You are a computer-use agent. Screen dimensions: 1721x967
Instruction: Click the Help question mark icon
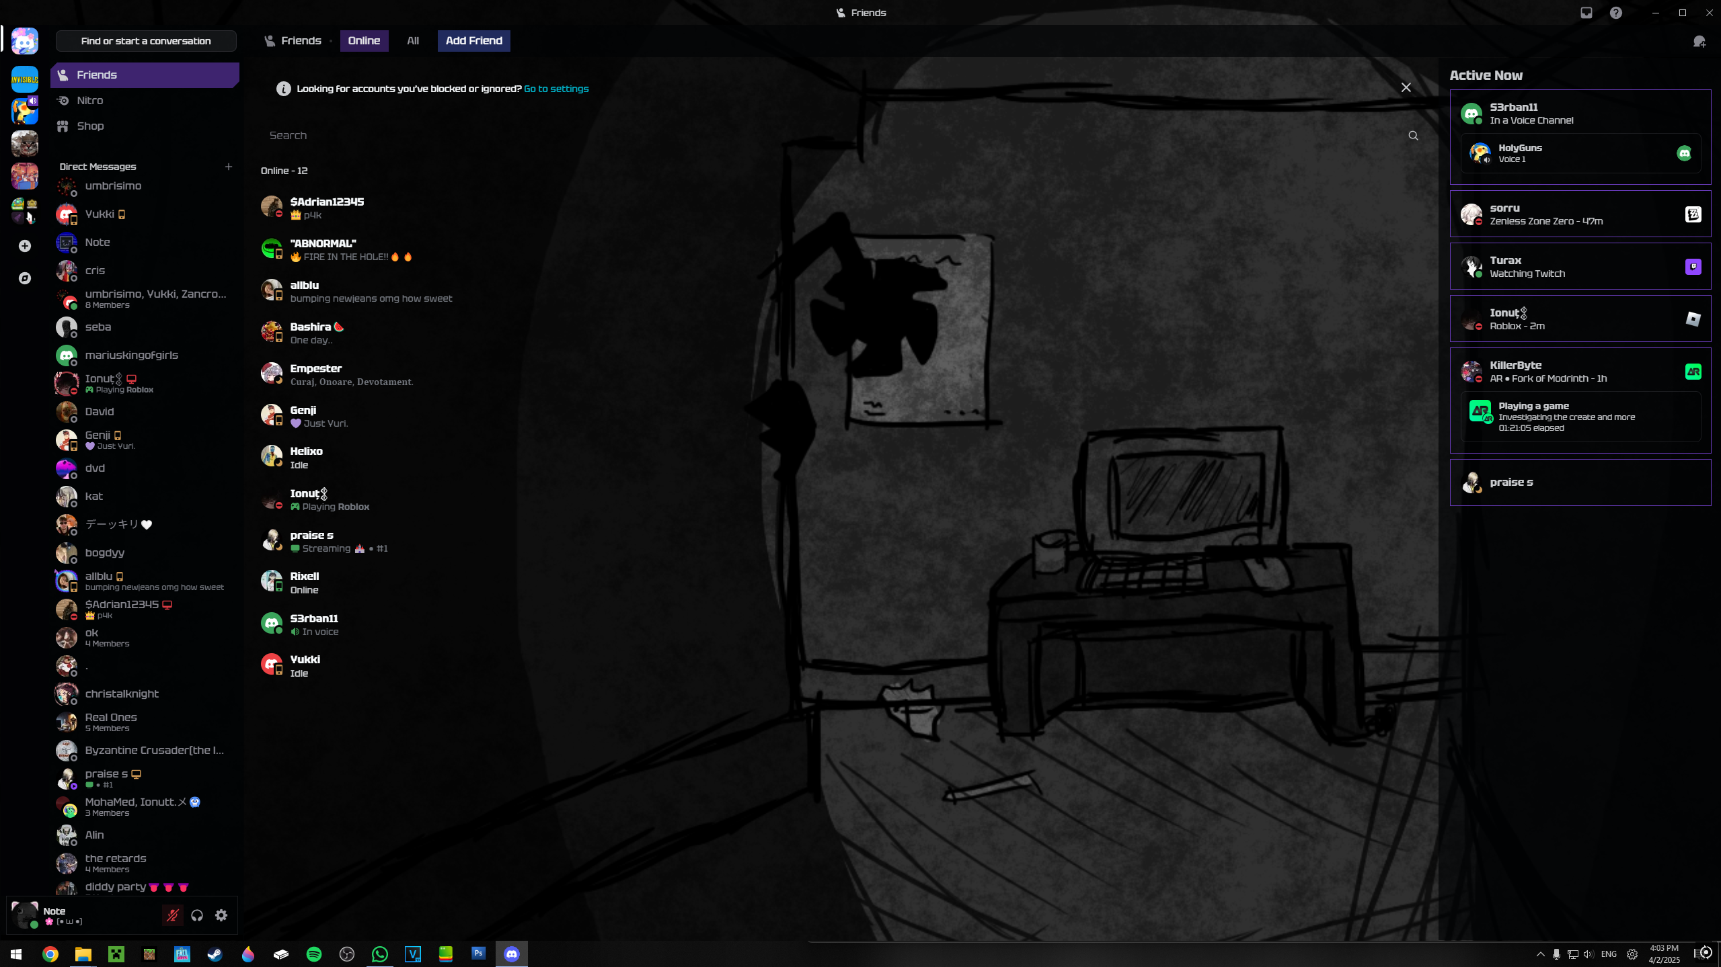[x=1616, y=13]
